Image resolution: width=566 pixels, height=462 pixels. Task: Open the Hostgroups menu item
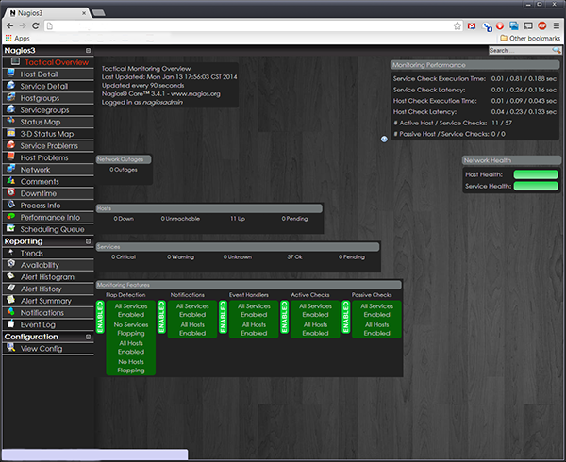point(40,98)
